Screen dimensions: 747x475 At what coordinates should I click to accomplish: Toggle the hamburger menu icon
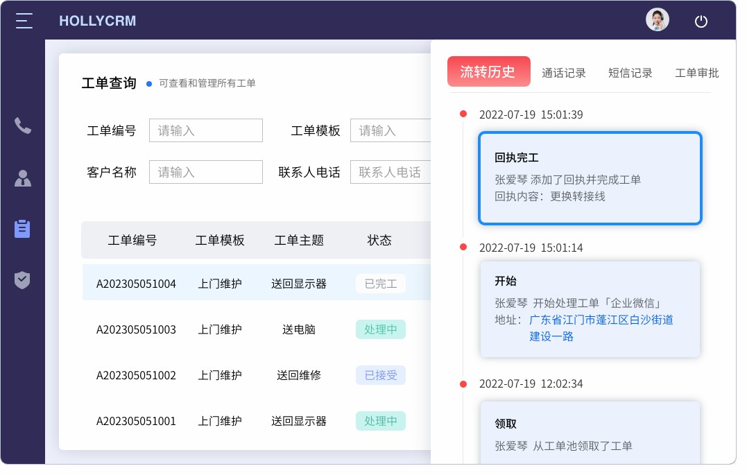(x=24, y=21)
